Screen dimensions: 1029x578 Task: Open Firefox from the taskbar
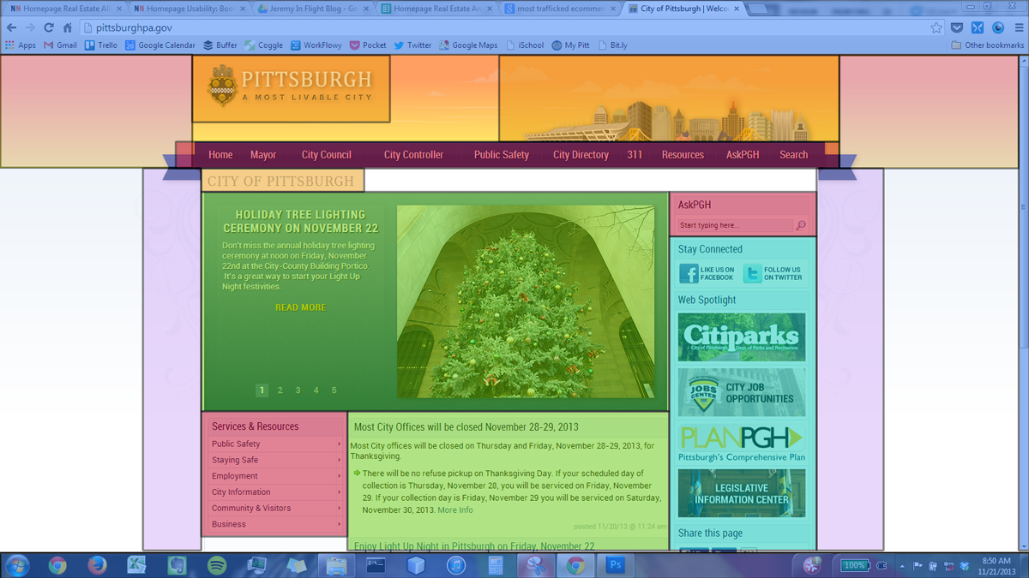click(97, 565)
